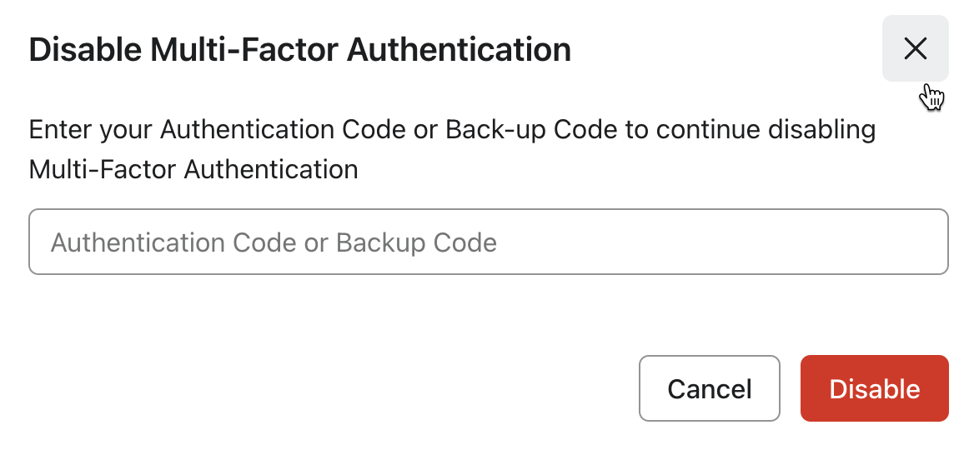Confirm disabling Multi-Factor Authentication
964x455 pixels.
point(874,388)
